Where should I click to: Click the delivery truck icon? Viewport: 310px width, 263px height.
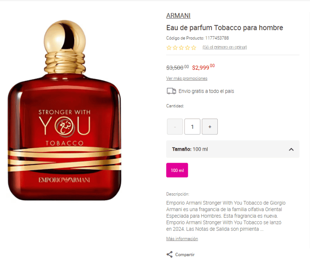[171, 91]
